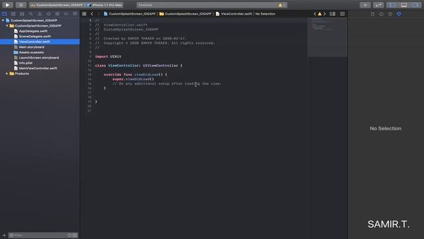
Task: Show the Debug navigator
Action: tap(58, 14)
